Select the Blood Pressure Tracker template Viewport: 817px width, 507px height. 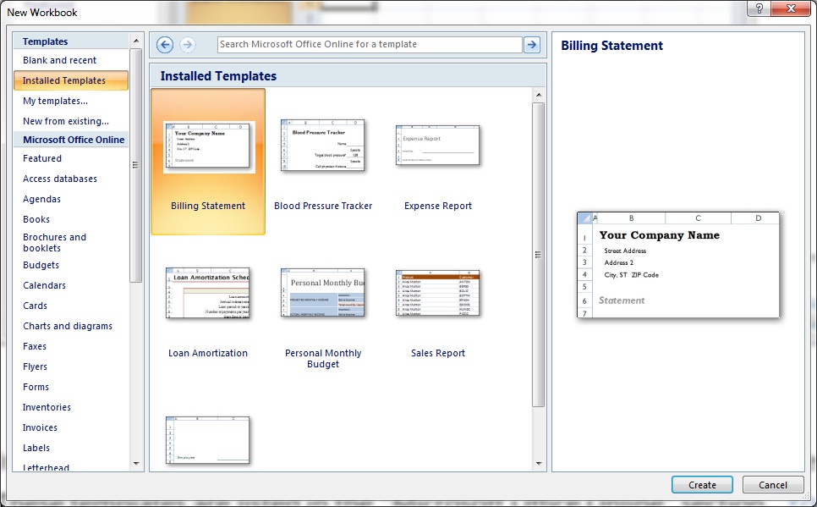pos(321,144)
